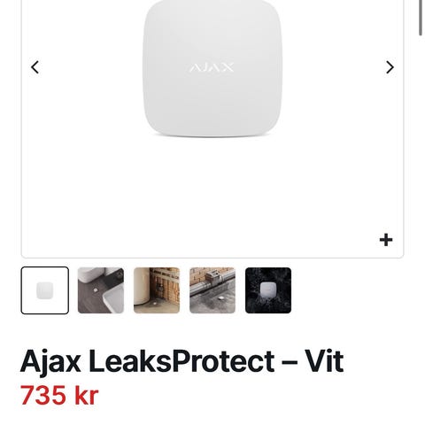
Task: Click the red 735 kr price
Action: 59,396
